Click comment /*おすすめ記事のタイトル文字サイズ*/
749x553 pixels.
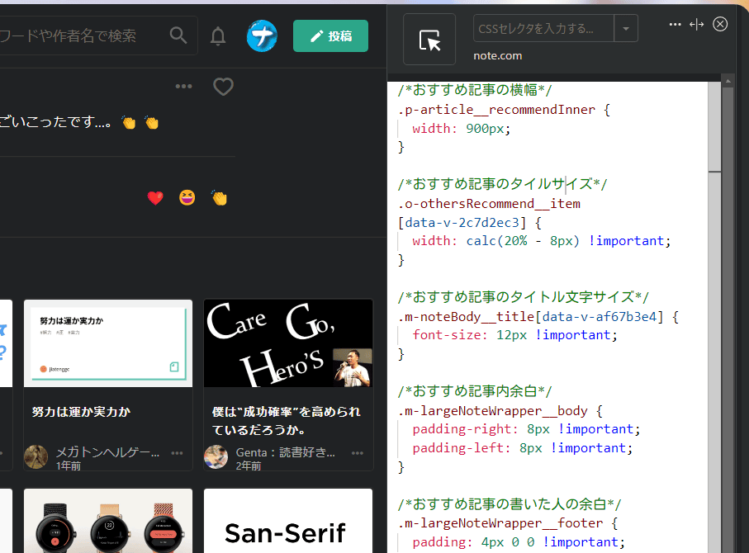click(x=524, y=297)
